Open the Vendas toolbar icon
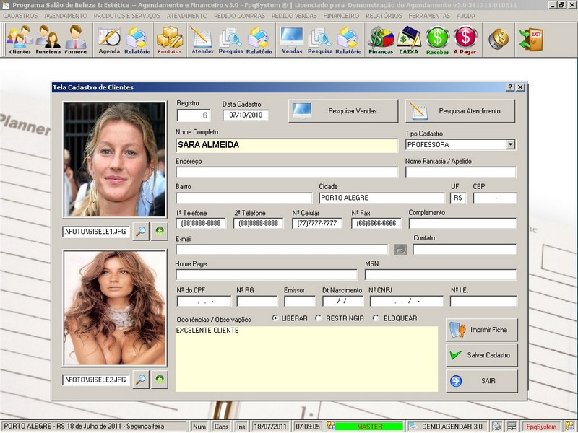The image size is (578, 433). (292, 39)
